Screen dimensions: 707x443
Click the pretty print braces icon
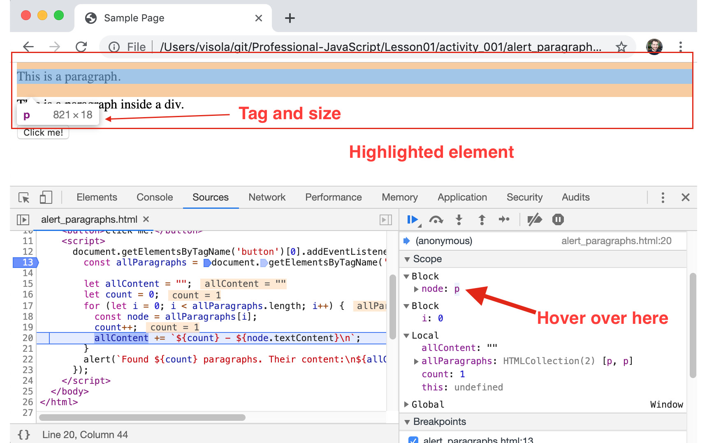click(x=24, y=434)
